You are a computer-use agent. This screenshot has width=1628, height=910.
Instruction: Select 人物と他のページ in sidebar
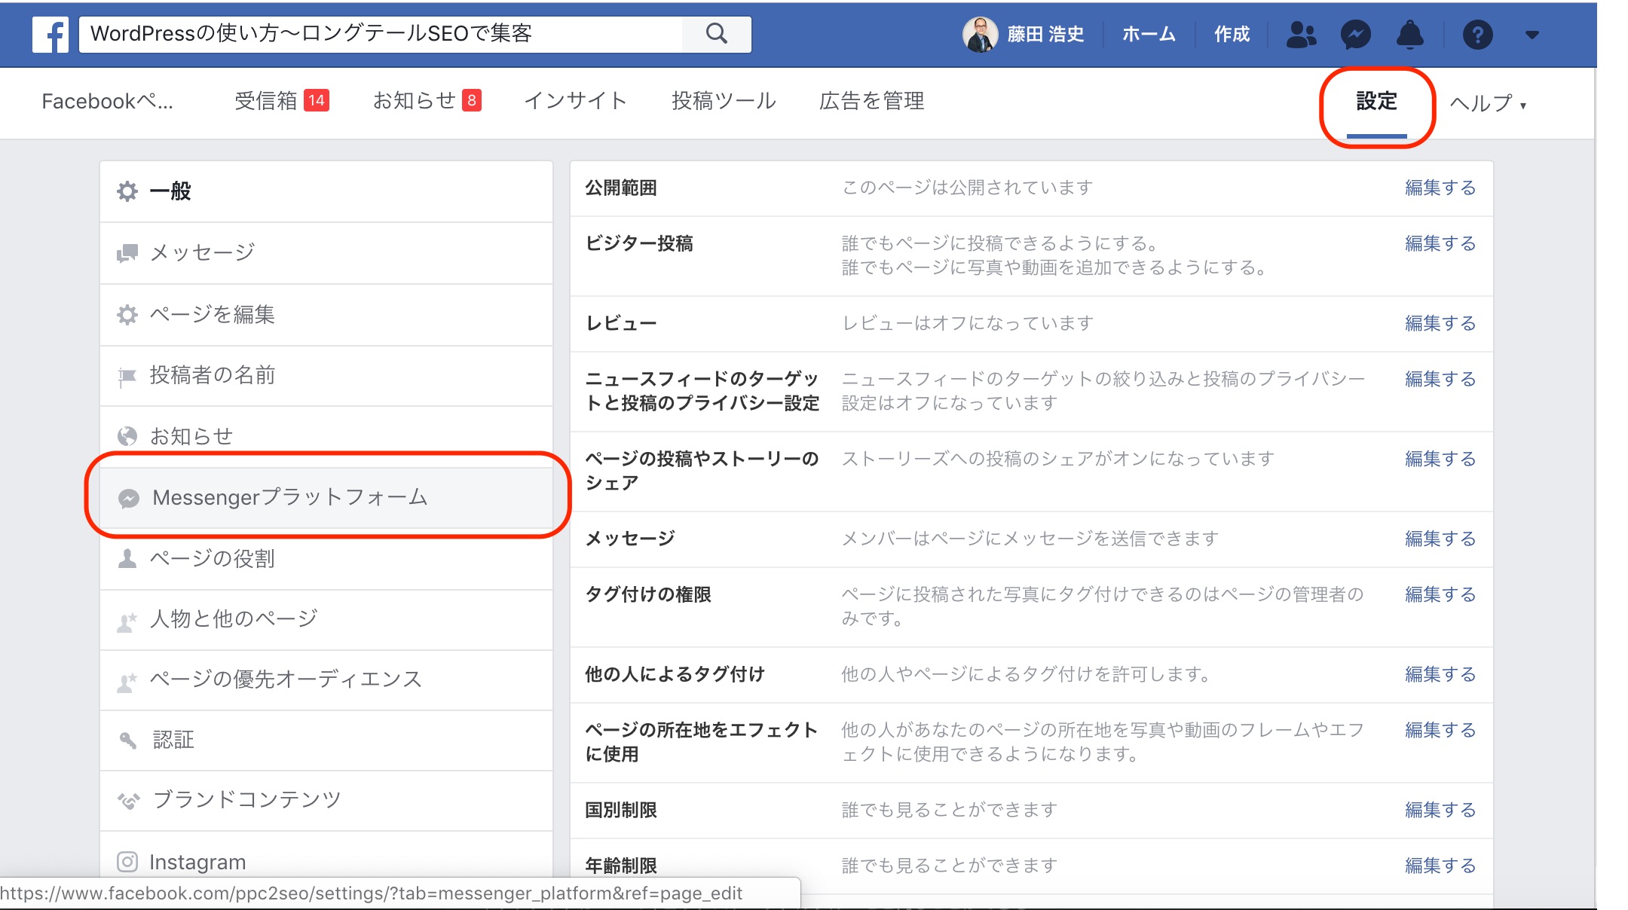click(x=326, y=620)
